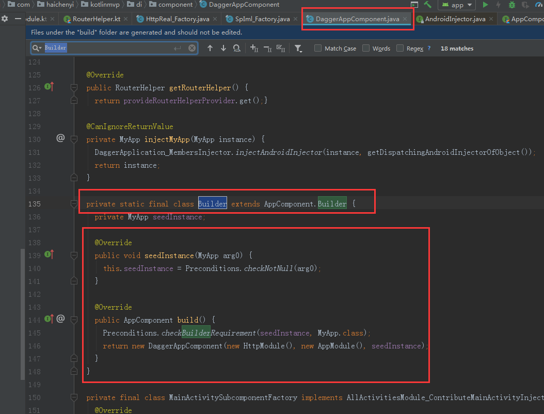544x414 pixels.
Task: Click the highlighted Builder class name on line 135
Action: click(x=212, y=204)
